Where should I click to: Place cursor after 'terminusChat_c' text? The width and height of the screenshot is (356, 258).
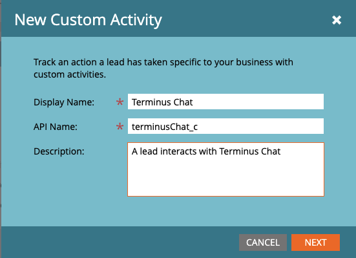[x=198, y=127]
